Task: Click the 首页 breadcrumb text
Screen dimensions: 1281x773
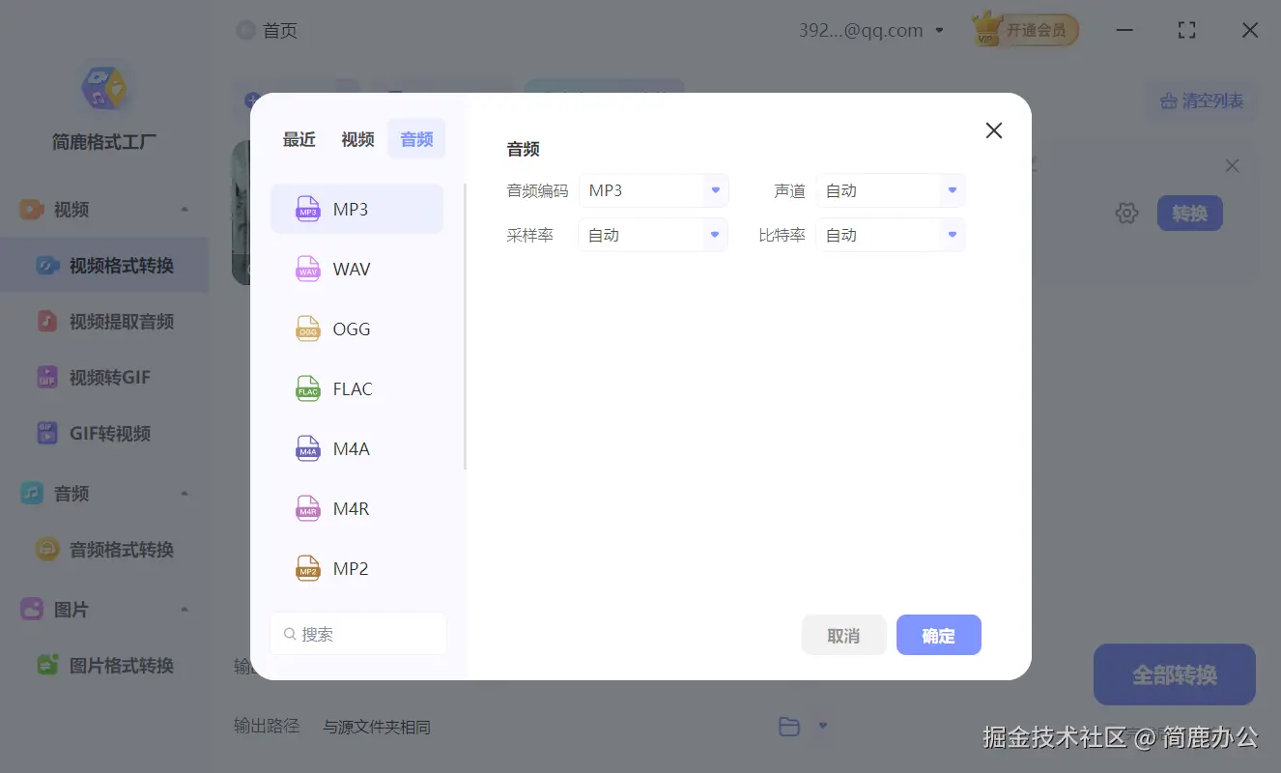Action: pyautogui.click(x=280, y=31)
